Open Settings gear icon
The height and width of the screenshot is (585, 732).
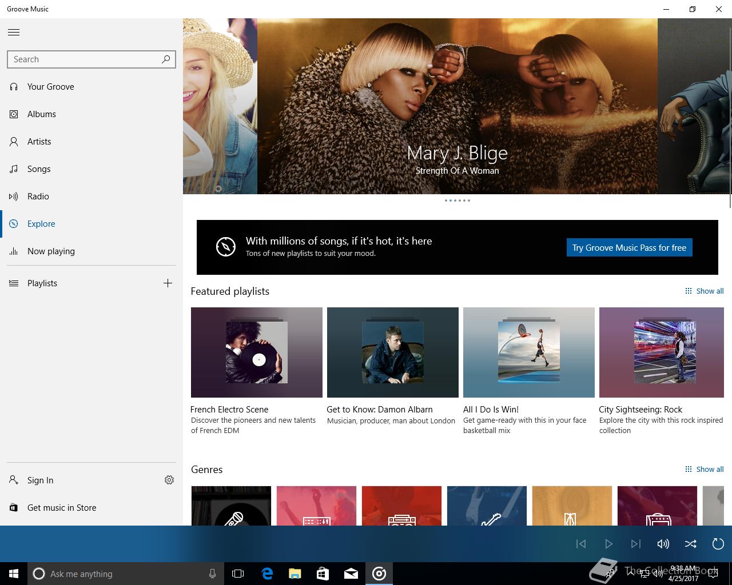click(169, 480)
